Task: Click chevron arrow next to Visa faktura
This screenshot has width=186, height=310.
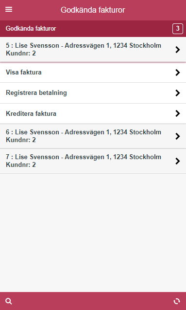Action: [178, 73]
